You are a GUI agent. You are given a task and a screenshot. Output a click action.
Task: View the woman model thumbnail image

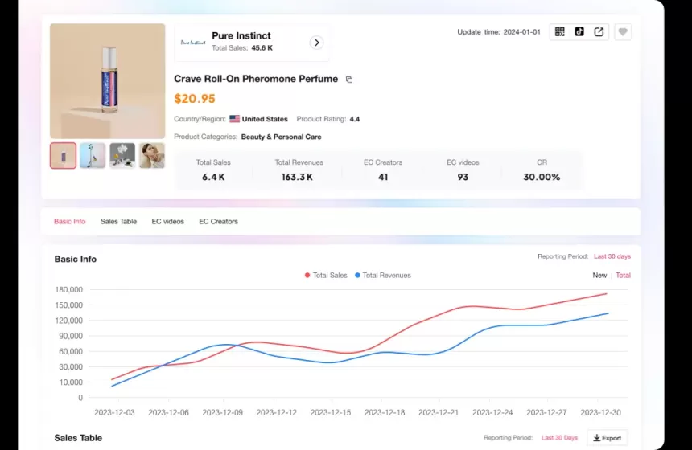(x=151, y=155)
